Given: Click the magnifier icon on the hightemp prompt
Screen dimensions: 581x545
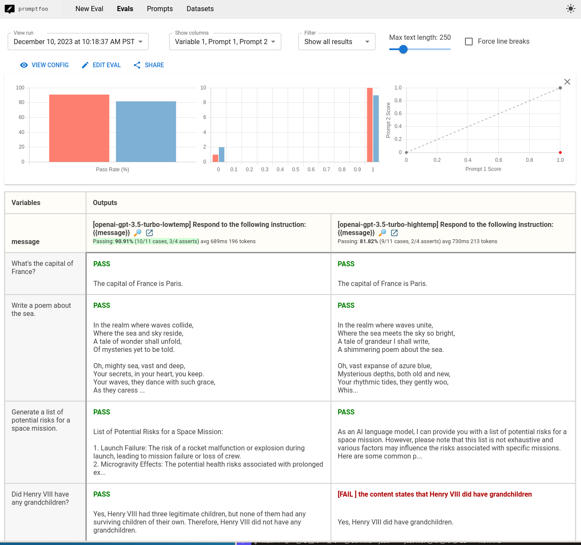Looking at the screenshot, I should 382,233.
